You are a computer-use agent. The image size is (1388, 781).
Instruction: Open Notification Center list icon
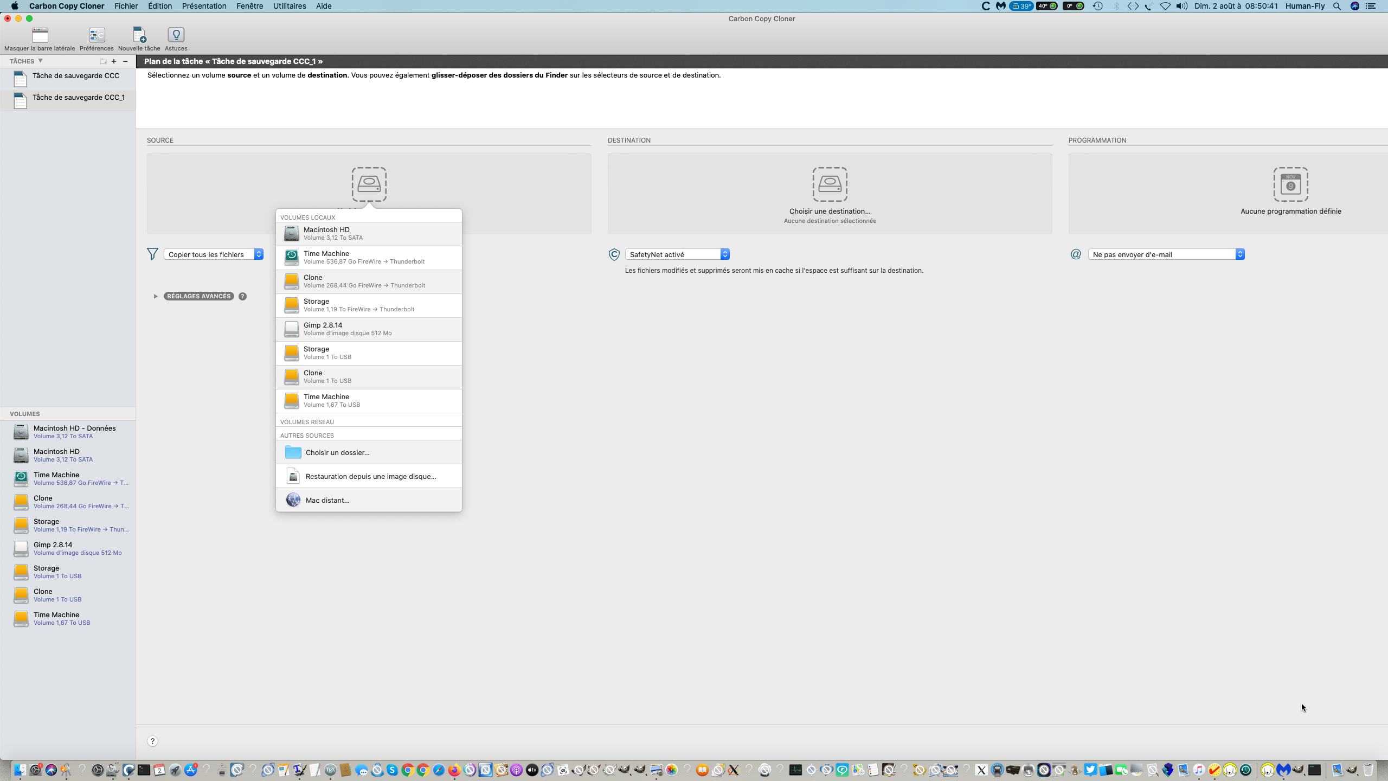1371,6
